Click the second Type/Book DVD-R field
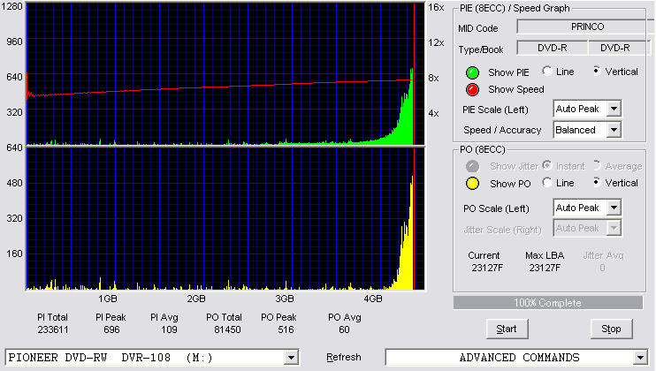Screen dimensions: 656x371 coord(618,48)
